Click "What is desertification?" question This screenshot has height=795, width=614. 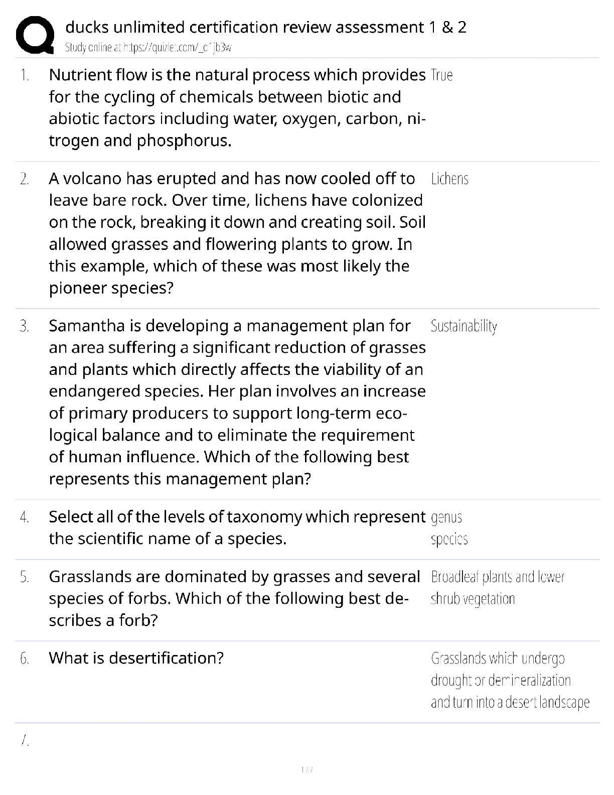coord(136,657)
